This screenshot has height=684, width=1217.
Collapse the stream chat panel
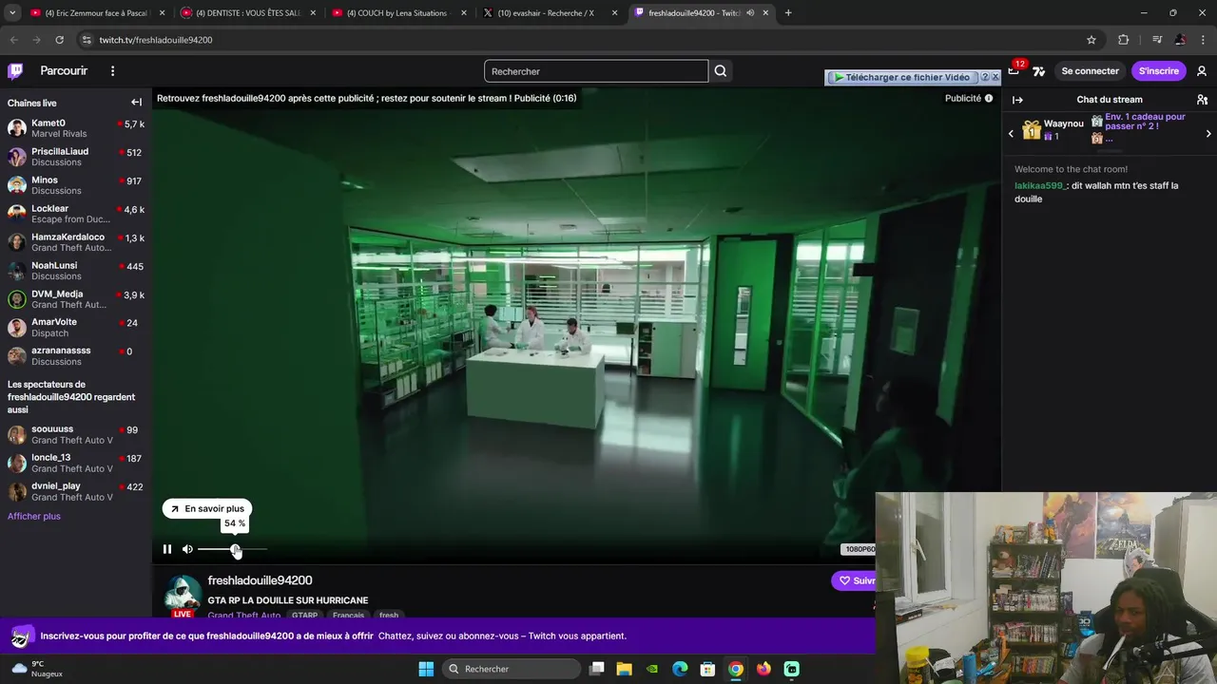(x=1017, y=100)
